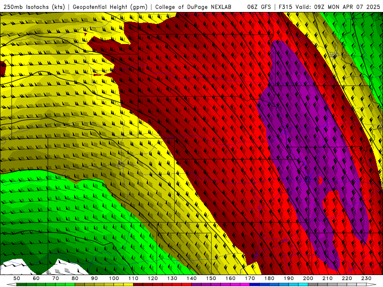The image size is (383, 287).
Task: Click the 60 knot legend label
Action: point(36,278)
